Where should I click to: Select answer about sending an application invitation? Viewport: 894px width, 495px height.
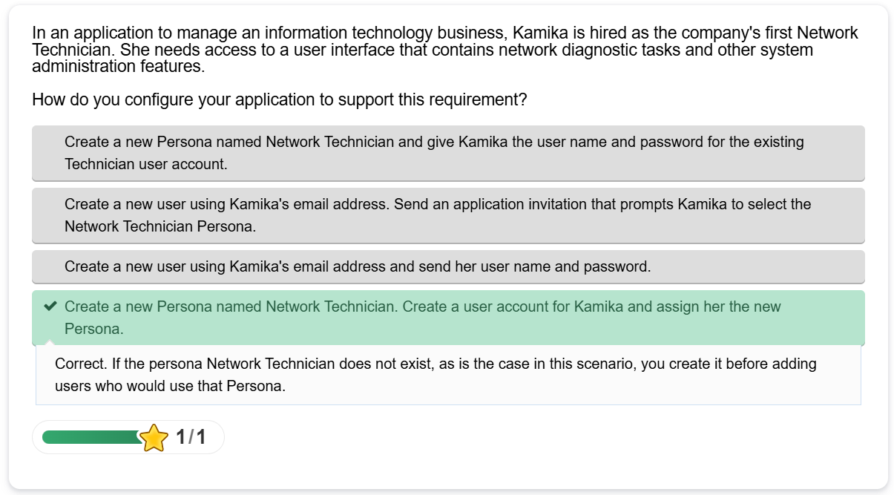pos(448,215)
